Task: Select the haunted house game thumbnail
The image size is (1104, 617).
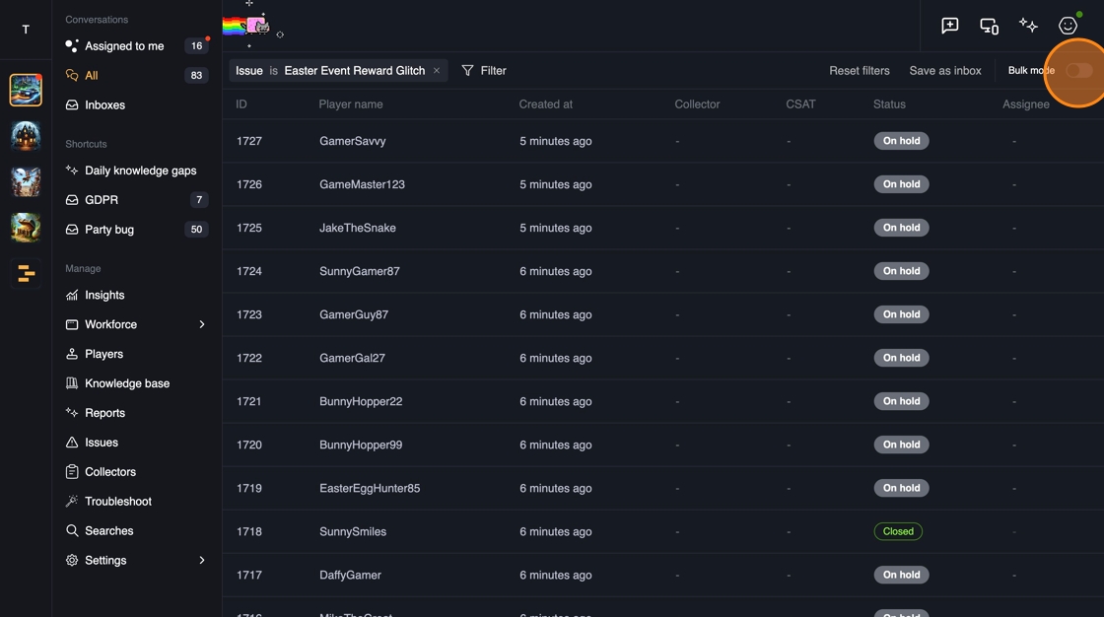Action: (26, 135)
